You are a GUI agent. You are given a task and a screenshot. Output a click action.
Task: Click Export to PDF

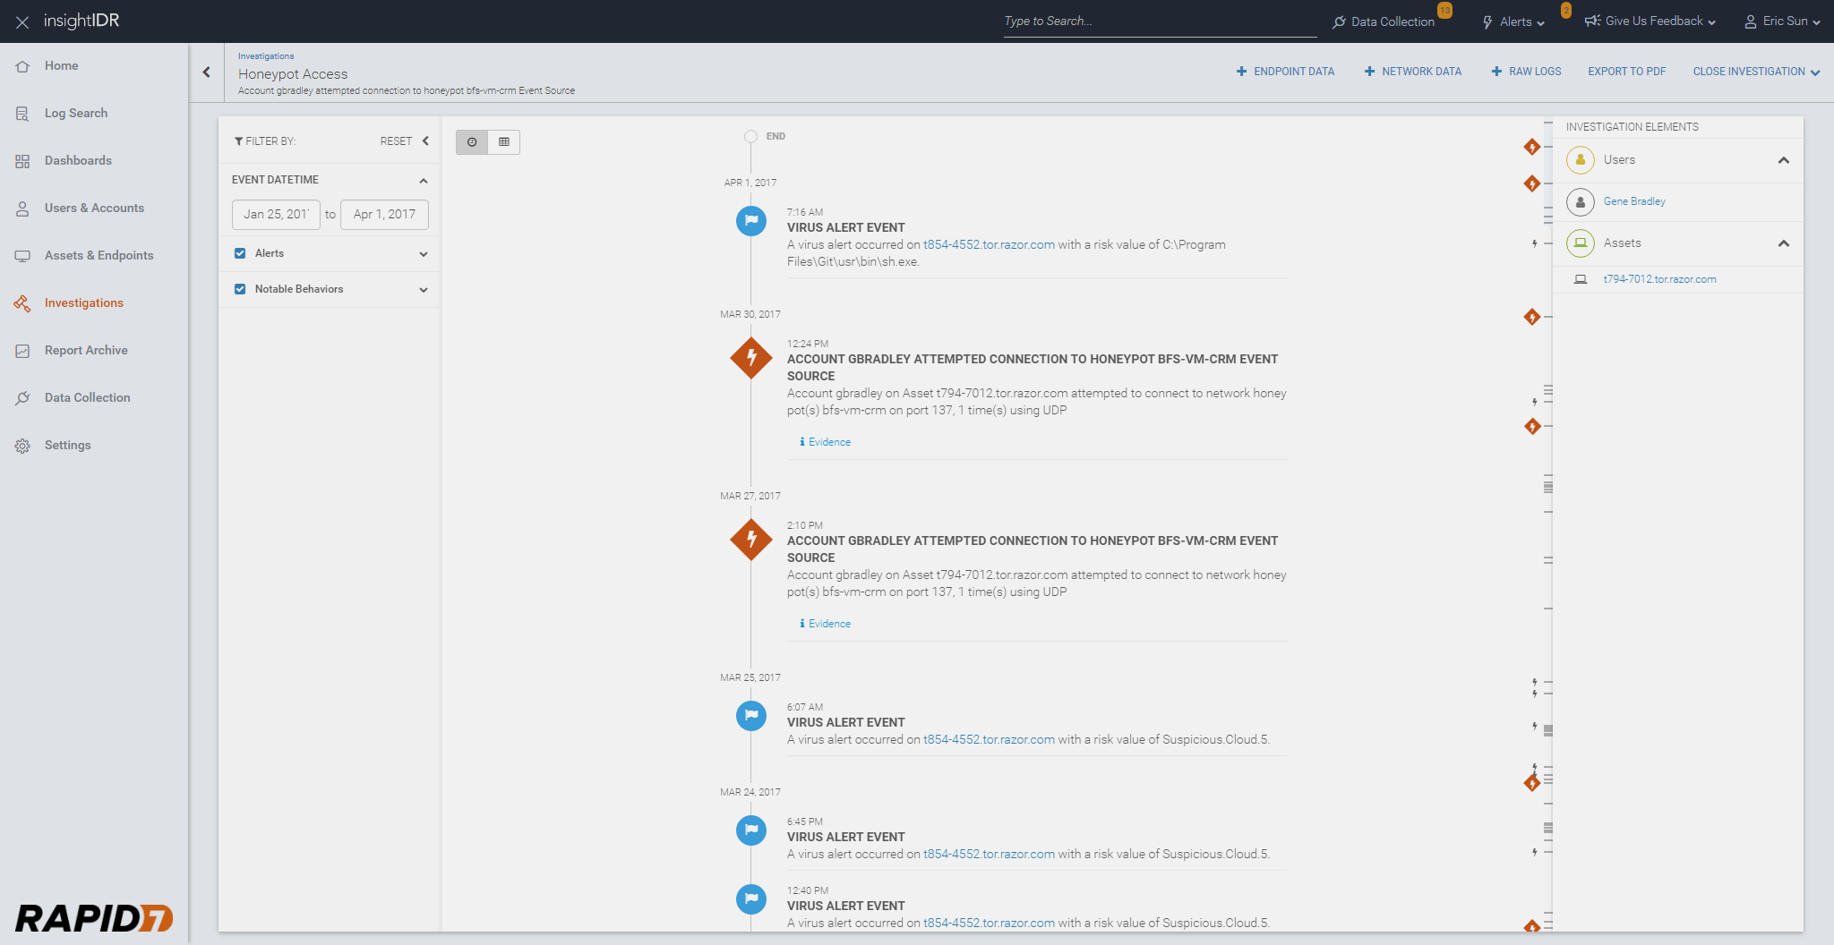pyautogui.click(x=1627, y=72)
